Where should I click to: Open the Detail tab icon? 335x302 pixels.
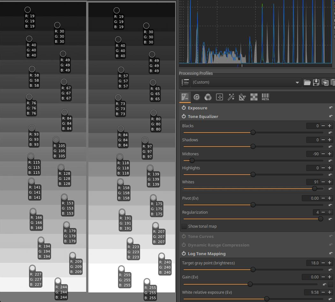[x=197, y=97]
